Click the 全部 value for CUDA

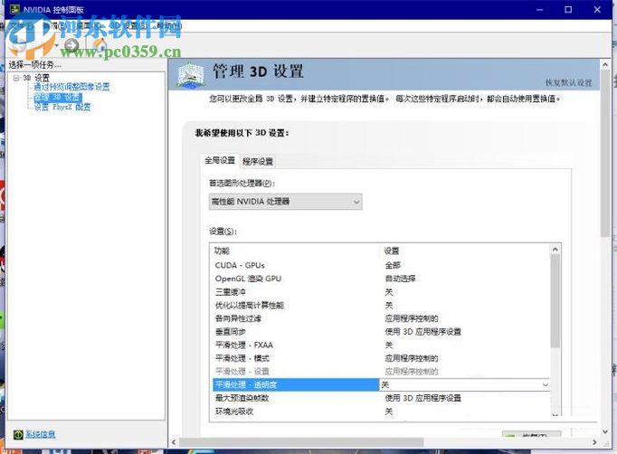pos(393,265)
